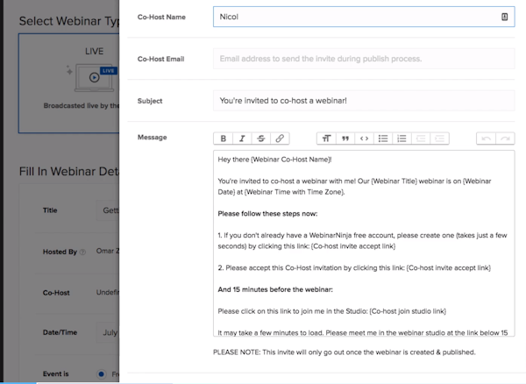The width and height of the screenshot is (526, 384).
Task: Redo the last undone edit
Action: (505, 139)
